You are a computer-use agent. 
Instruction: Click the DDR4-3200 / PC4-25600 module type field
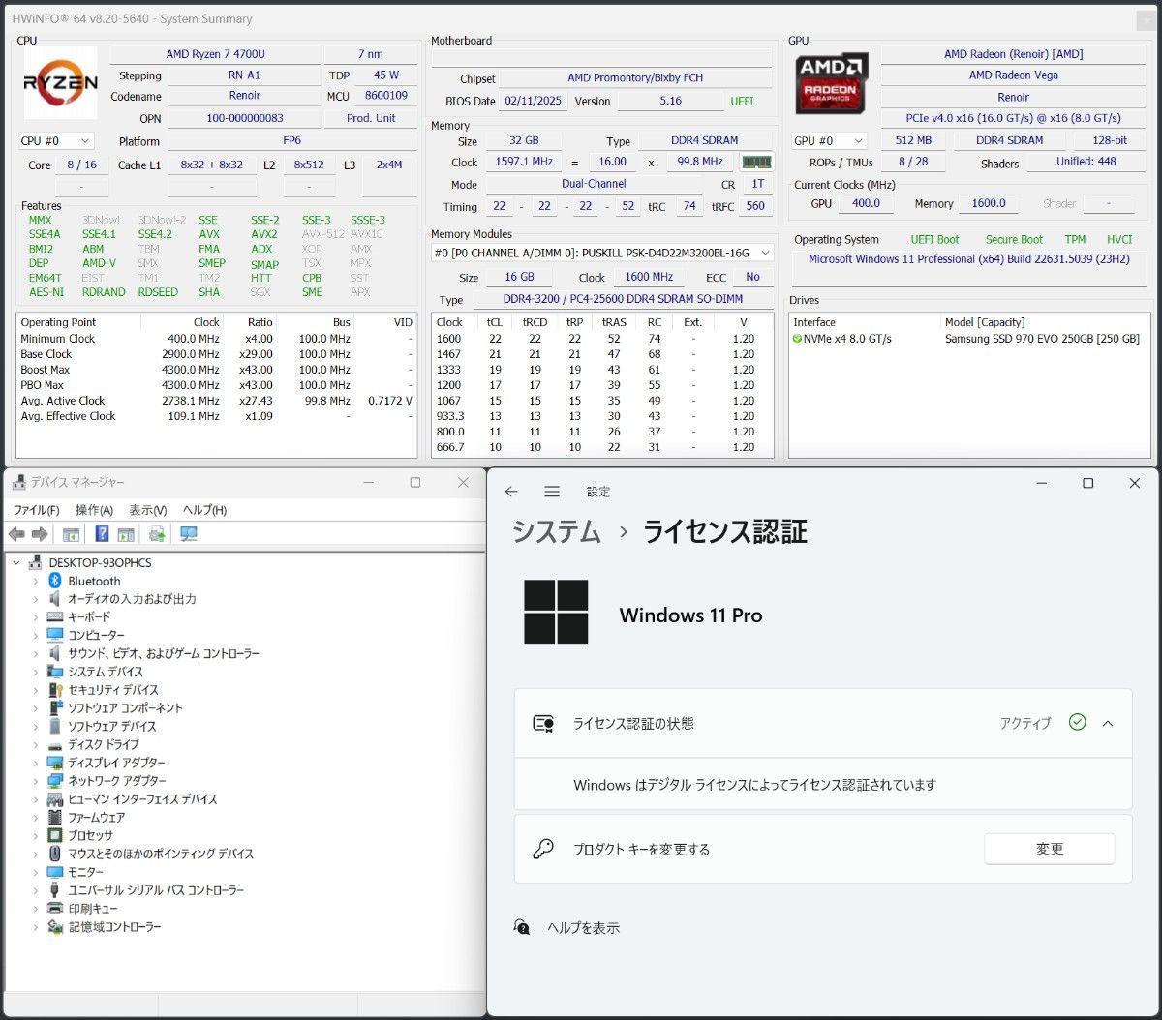623,299
